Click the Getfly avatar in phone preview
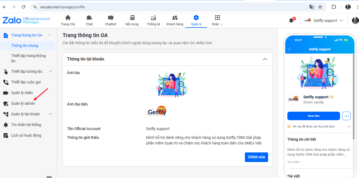Image resolution: width=359 pixels, height=178 pixels. 293,99
